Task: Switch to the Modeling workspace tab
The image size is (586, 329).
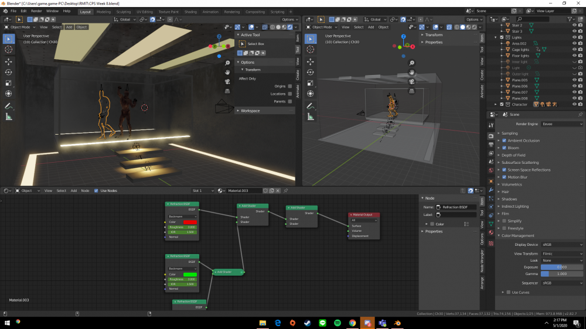Action: point(104,12)
